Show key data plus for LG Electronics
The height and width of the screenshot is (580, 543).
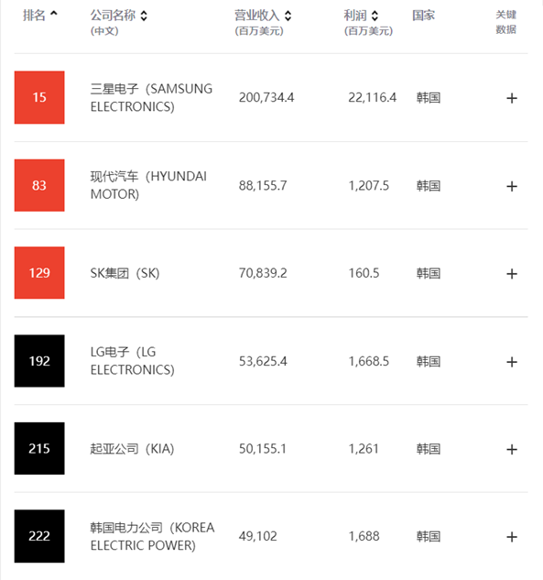(512, 362)
